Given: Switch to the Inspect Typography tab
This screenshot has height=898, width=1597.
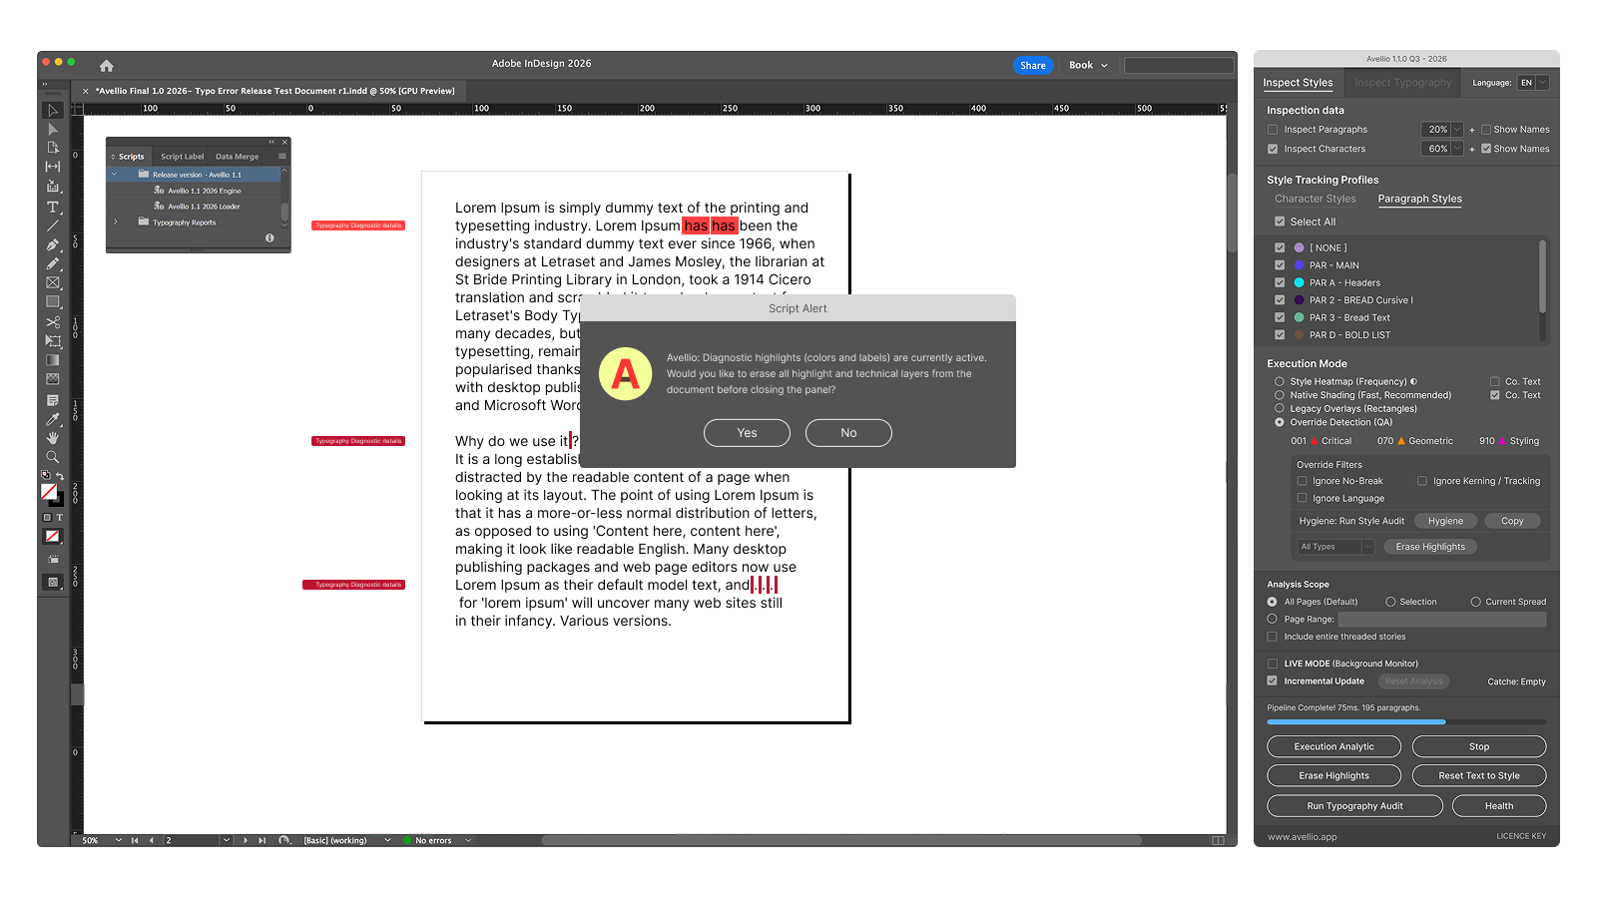Looking at the screenshot, I should pyautogui.click(x=1402, y=83).
